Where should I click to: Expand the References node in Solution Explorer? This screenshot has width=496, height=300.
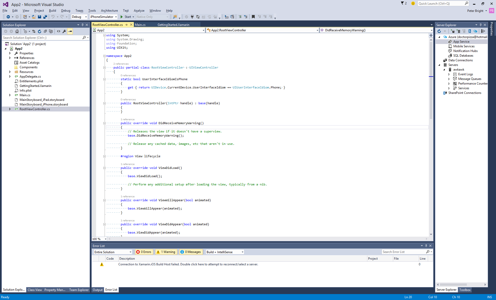10,58
